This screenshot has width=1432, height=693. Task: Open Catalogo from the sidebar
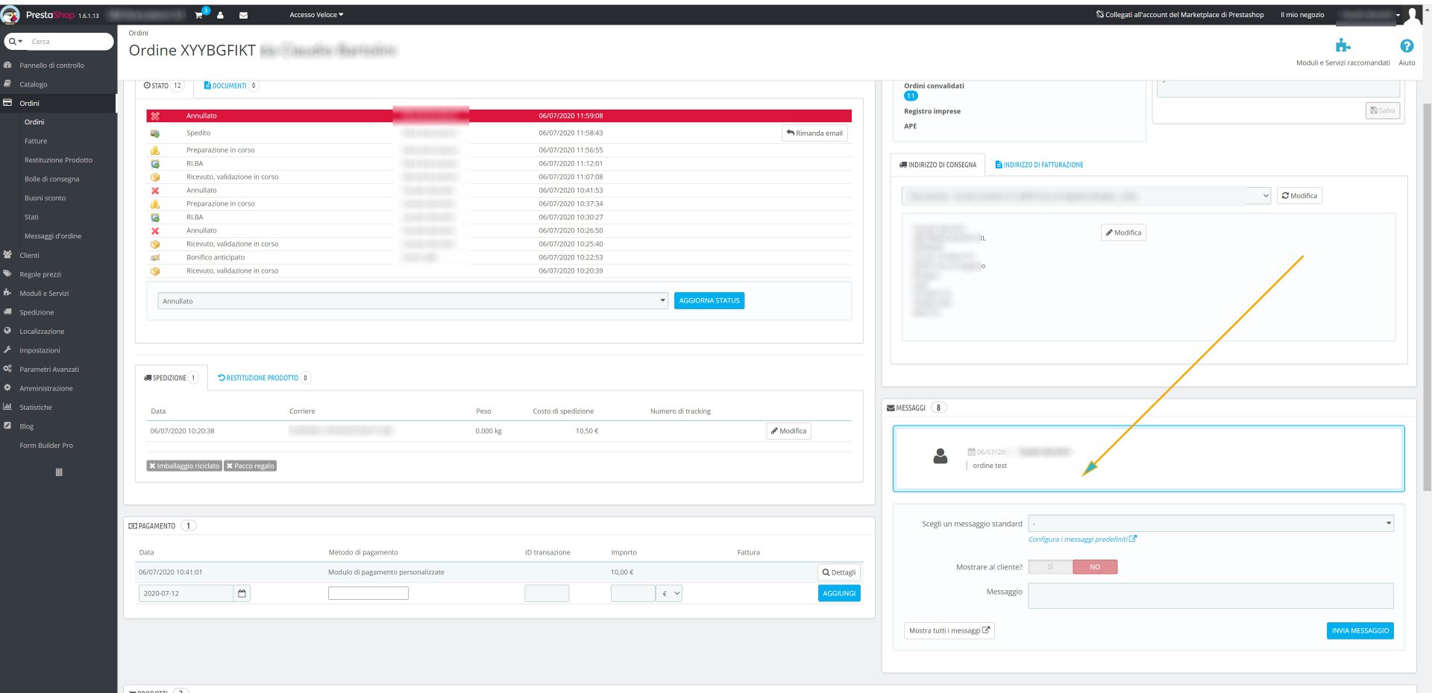click(34, 84)
